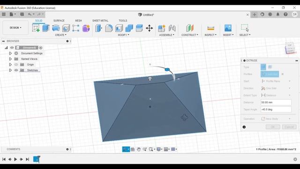300x169 pixels.
Task: Select the Select tool icon
Action: (x=245, y=28)
